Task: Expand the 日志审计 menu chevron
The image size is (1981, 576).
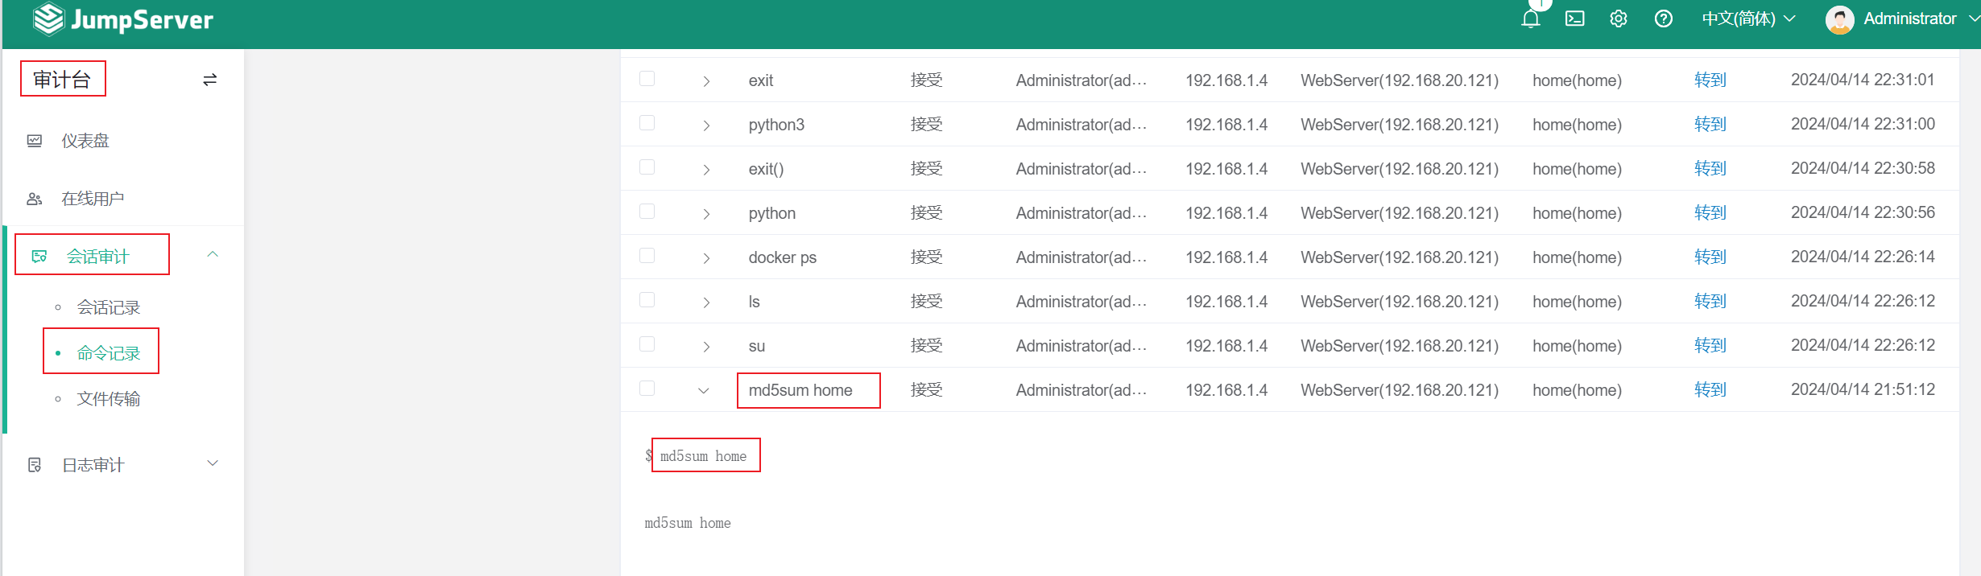Action: [213, 463]
